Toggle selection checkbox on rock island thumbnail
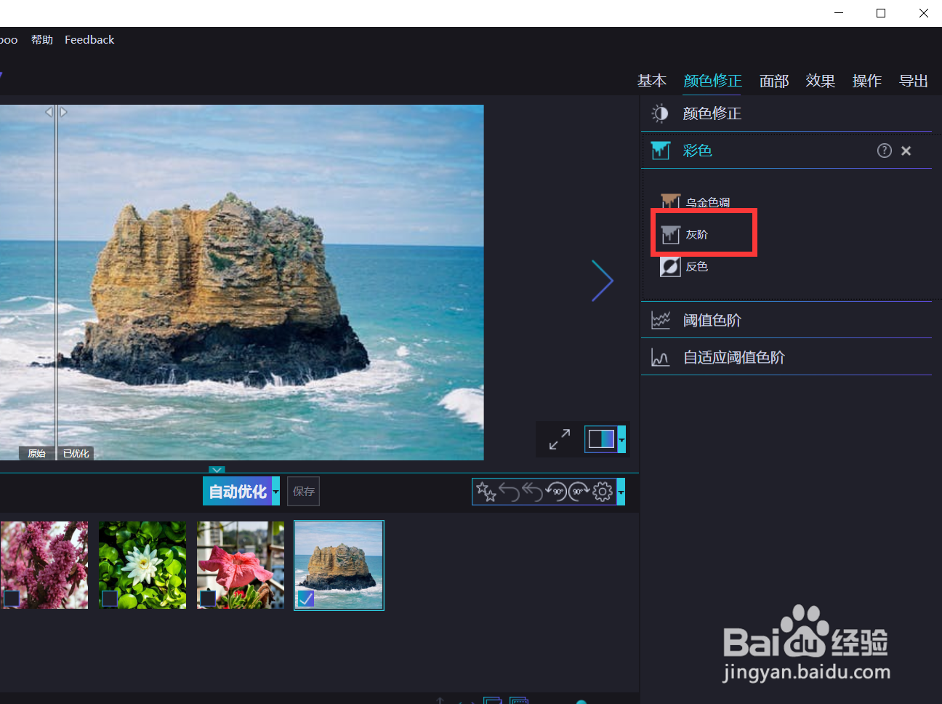Screen dimensions: 942x704 pos(305,599)
